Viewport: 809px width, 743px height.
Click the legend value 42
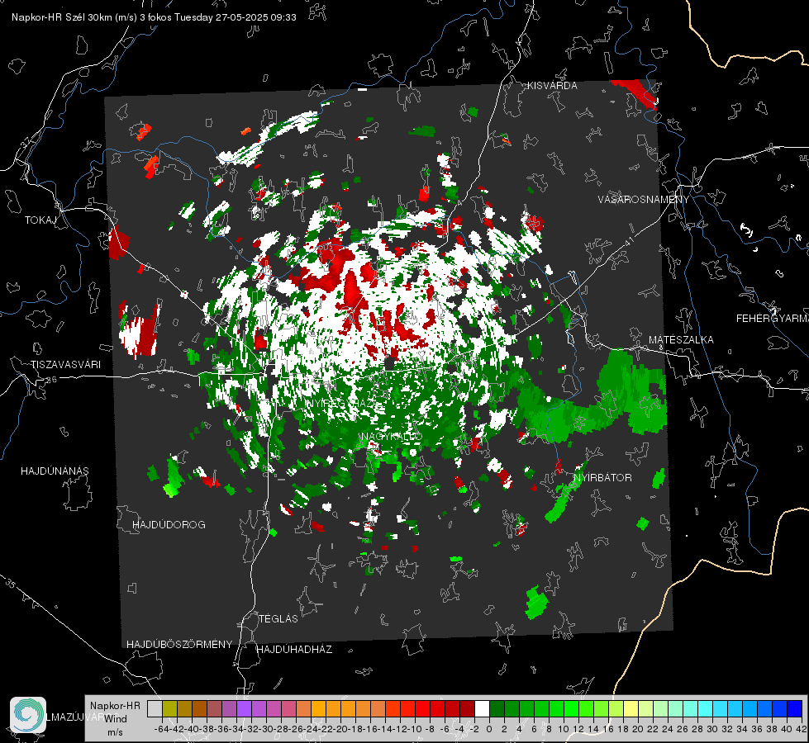801,729
